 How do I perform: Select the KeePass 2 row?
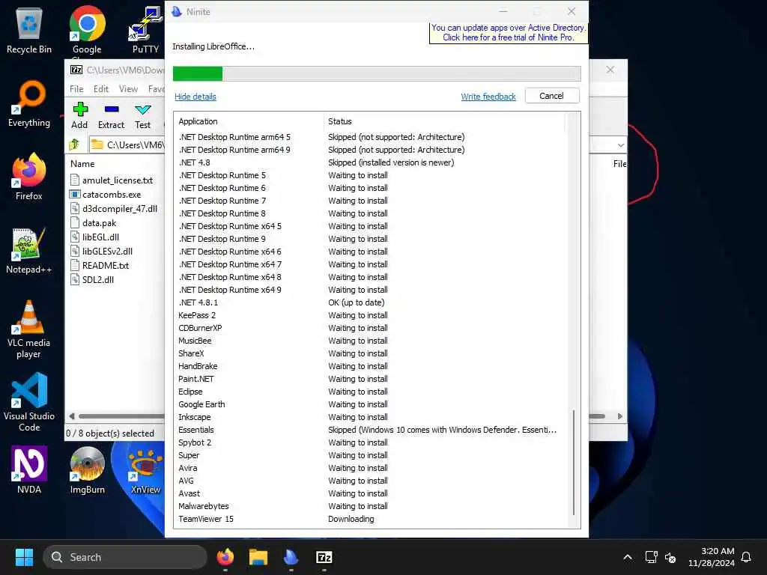[373, 315]
